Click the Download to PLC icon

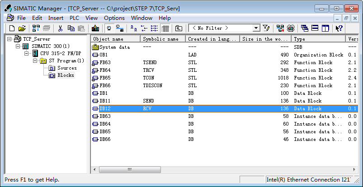click(95, 28)
